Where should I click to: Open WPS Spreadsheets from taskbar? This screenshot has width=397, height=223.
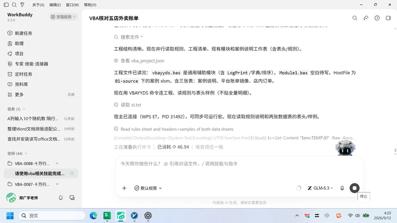click(107, 216)
